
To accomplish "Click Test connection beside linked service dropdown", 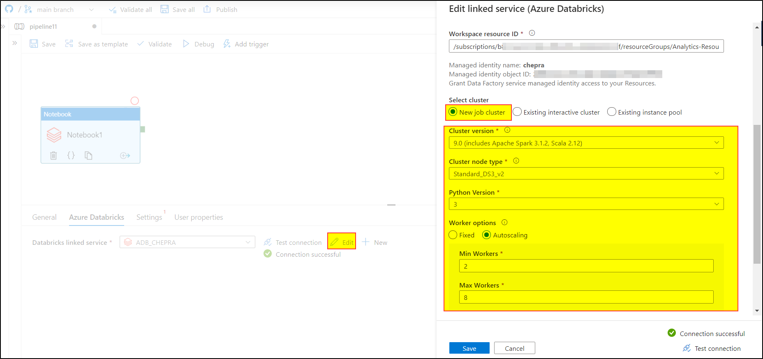I will [293, 242].
